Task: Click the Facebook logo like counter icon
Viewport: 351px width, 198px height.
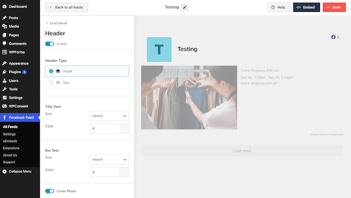Action: pos(333,37)
